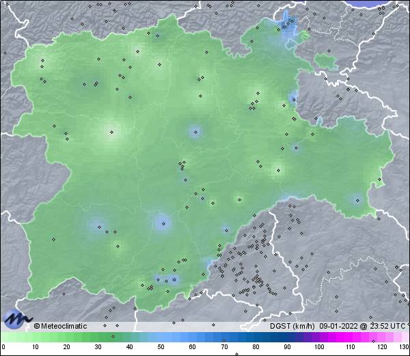Pick the light blue colour above scale 50
Image resolution: width=410 pixels, height=356 pixels.
(x=161, y=337)
